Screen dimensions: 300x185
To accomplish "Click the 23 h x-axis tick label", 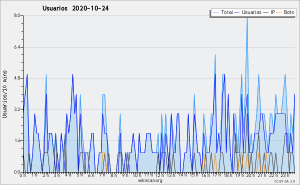I will (284, 175).
